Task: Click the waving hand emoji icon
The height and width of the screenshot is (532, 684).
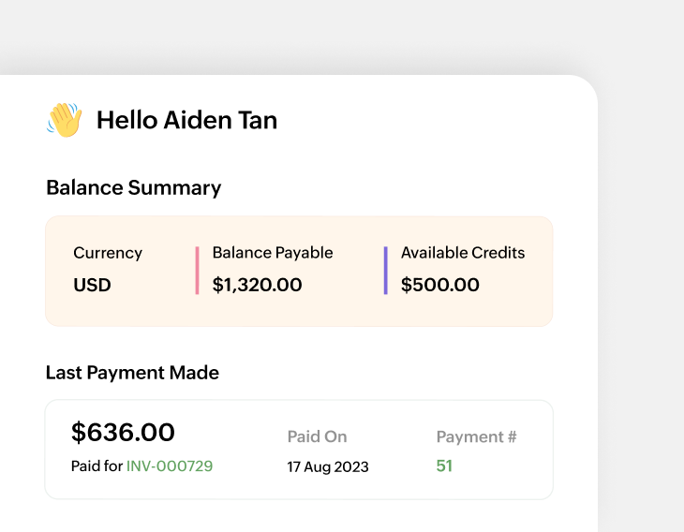Action: [65, 120]
